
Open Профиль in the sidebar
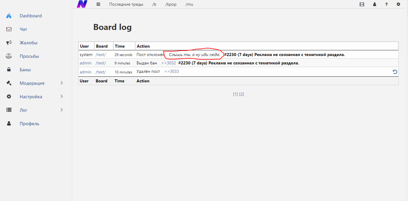[29, 124]
